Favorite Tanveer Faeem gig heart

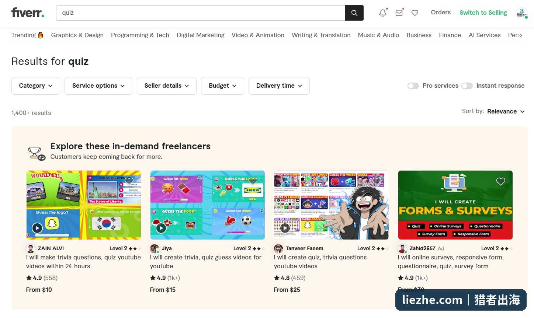377,181
